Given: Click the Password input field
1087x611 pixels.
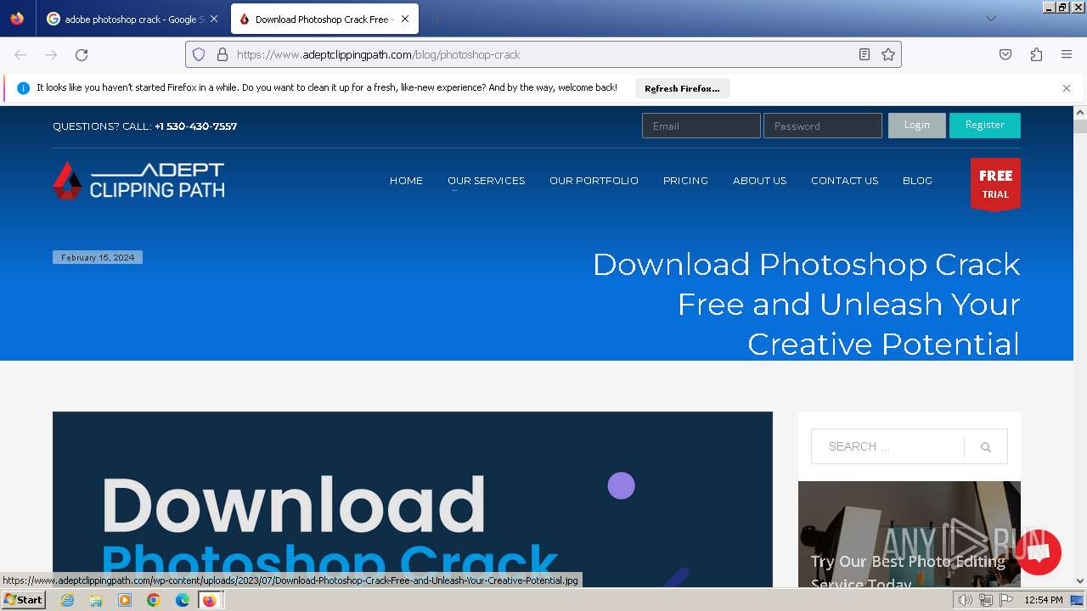Looking at the screenshot, I should pos(822,126).
